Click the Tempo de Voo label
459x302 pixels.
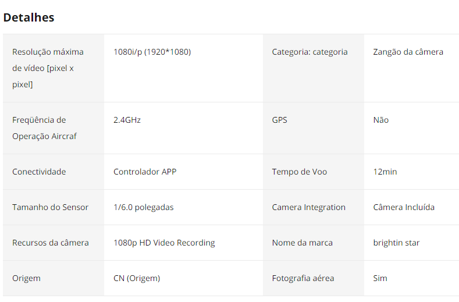click(299, 172)
